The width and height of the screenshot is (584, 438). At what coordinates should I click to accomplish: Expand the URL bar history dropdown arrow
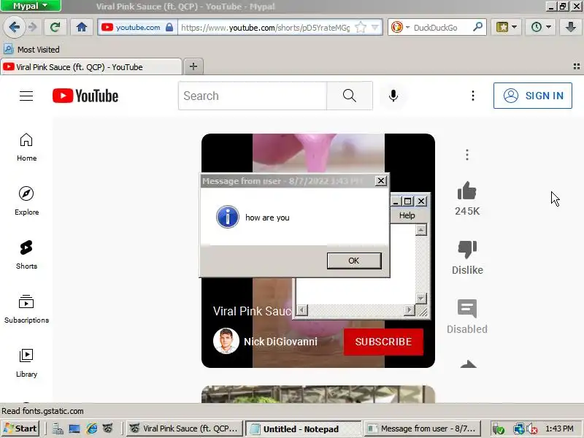(375, 27)
